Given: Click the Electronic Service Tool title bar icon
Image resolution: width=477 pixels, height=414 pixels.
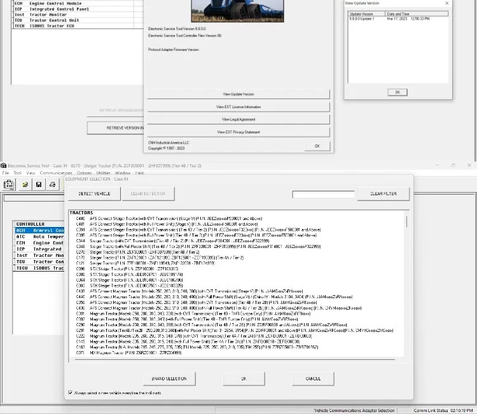Looking at the screenshot, I should [x=3, y=165].
